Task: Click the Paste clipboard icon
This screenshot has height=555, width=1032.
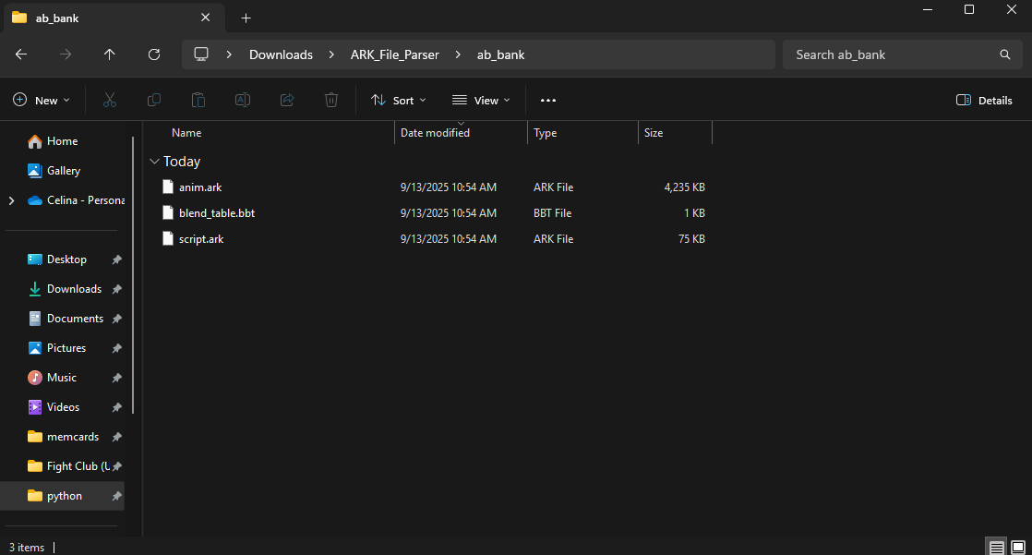Action: (198, 100)
